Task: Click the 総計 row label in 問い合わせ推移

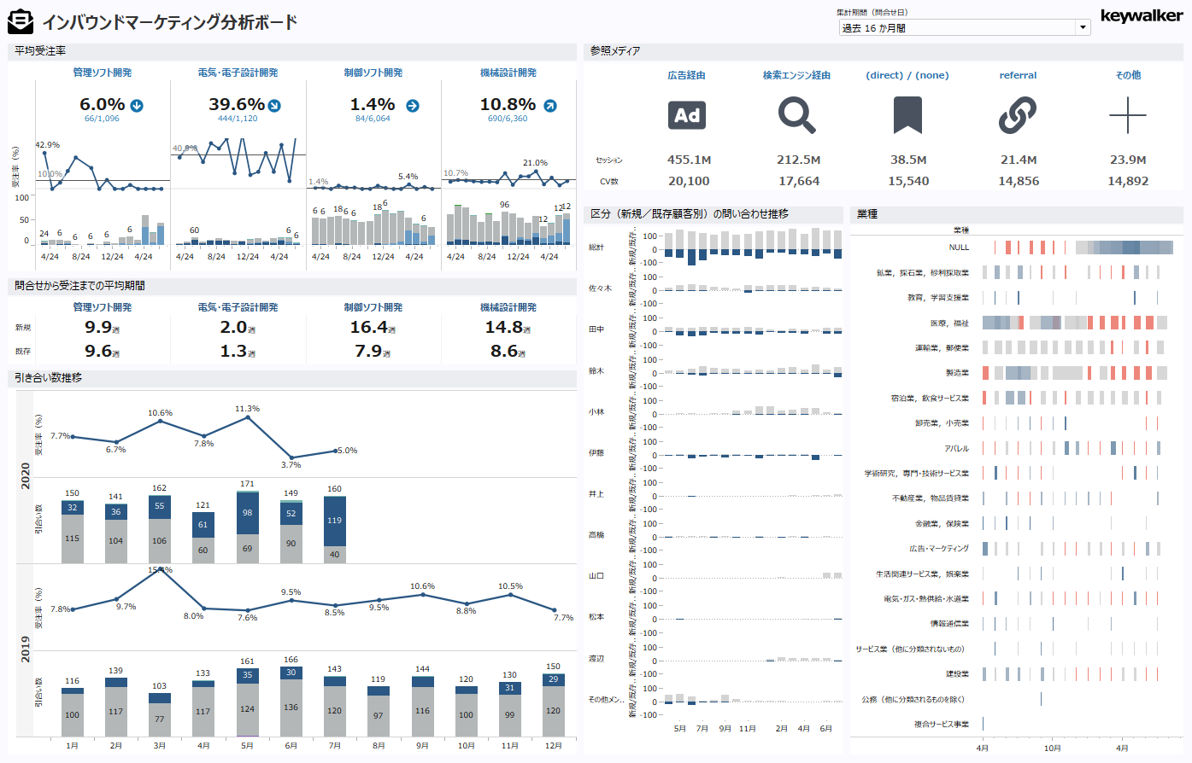Action: point(596,248)
